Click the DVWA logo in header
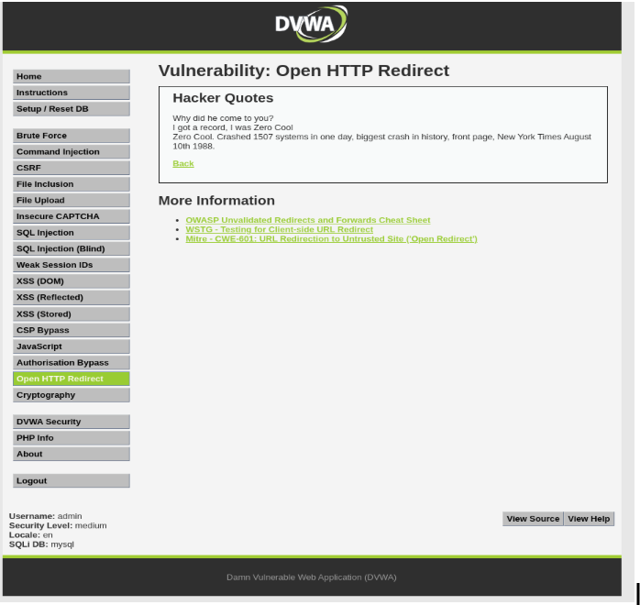The height and width of the screenshot is (605, 640). point(311,25)
